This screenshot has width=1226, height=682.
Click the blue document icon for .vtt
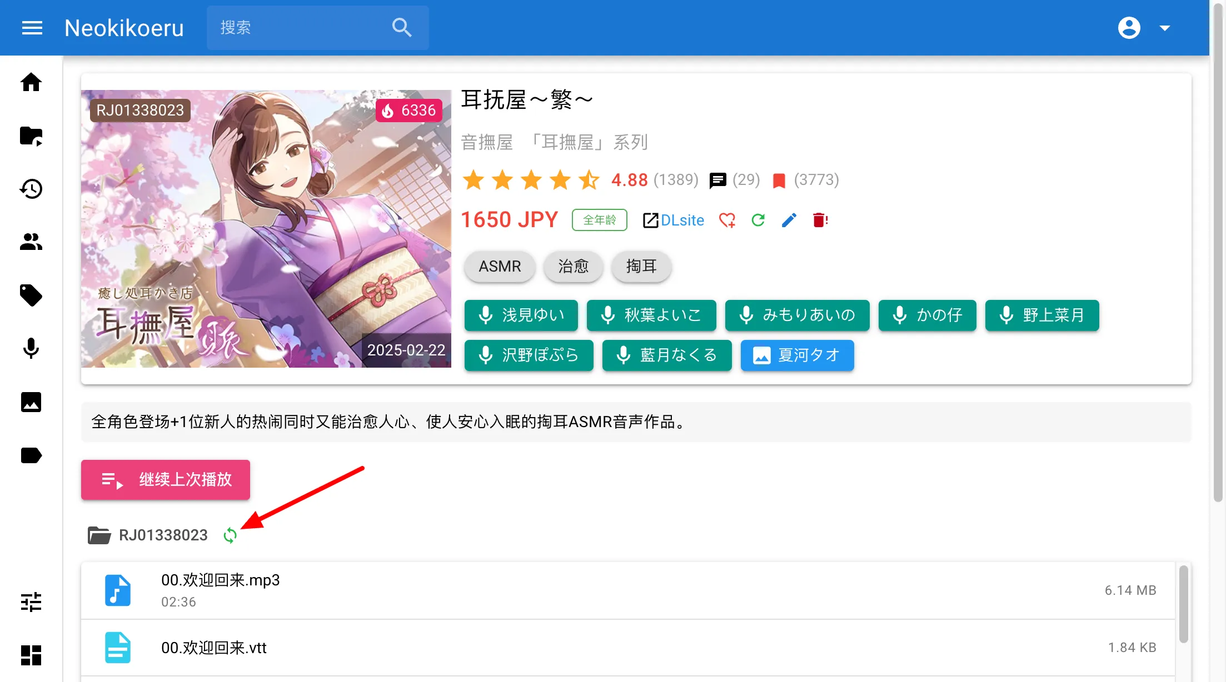118,648
